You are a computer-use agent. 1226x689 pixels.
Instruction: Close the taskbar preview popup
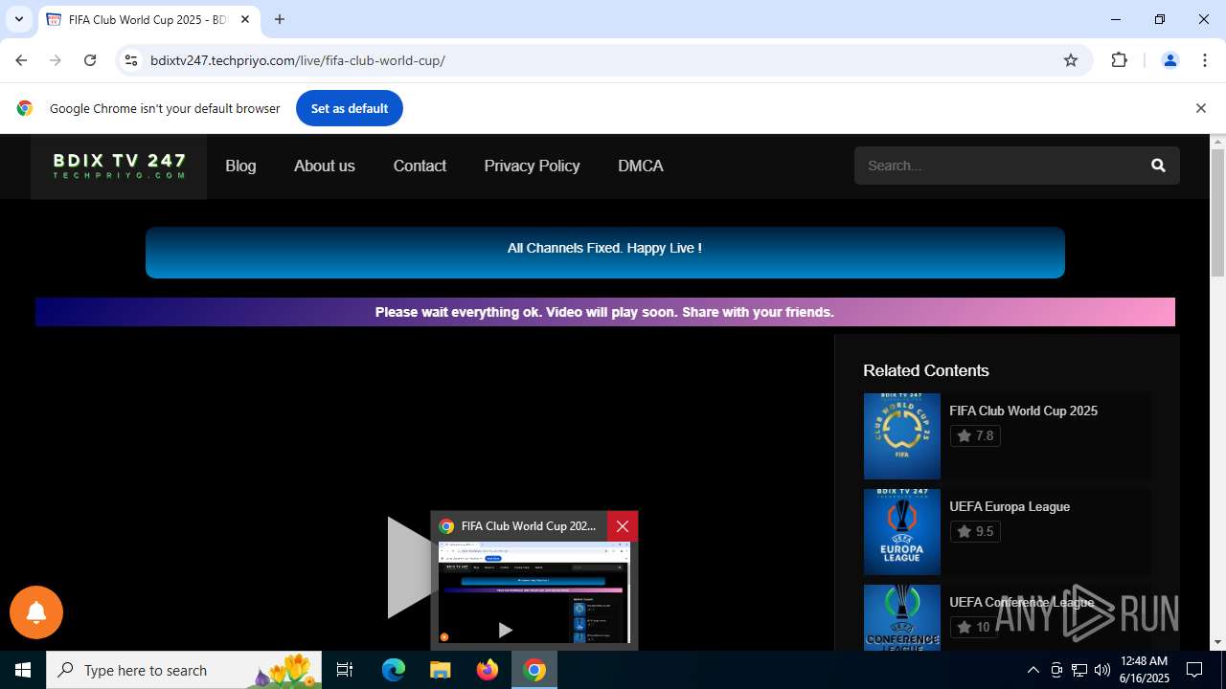pos(623,526)
